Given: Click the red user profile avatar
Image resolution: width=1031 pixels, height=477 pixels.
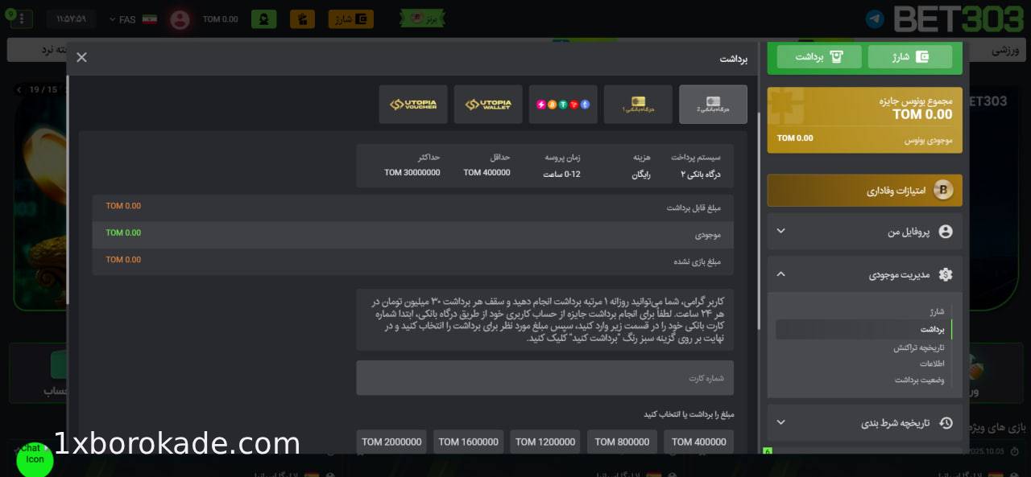Looking at the screenshot, I should click(x=180, y=19).
